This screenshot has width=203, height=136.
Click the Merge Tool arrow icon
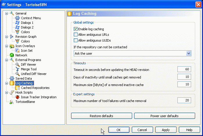pos(17,69)
